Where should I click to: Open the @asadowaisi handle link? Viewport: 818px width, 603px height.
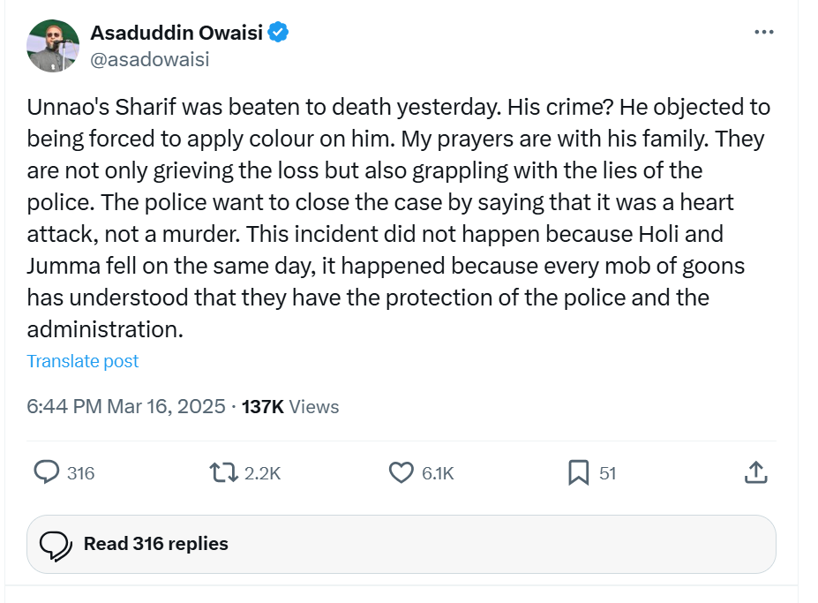[x=149, y=59]
